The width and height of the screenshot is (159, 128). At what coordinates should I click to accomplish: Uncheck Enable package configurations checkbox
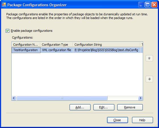(7, 31)
